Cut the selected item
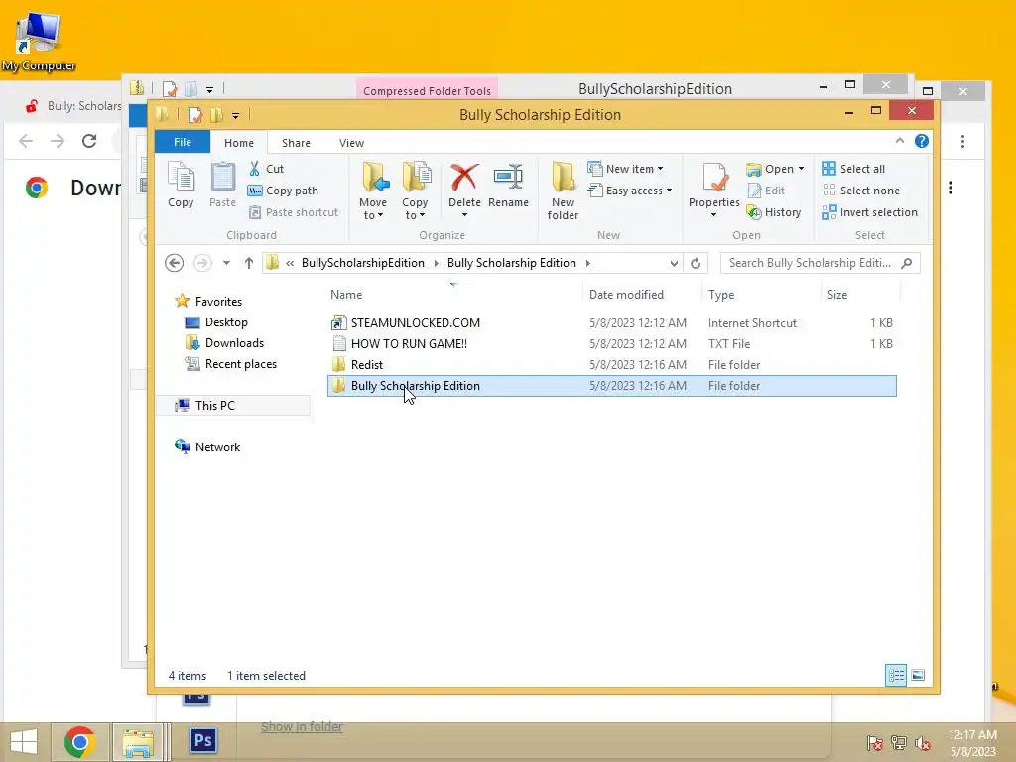 (266, 169)
